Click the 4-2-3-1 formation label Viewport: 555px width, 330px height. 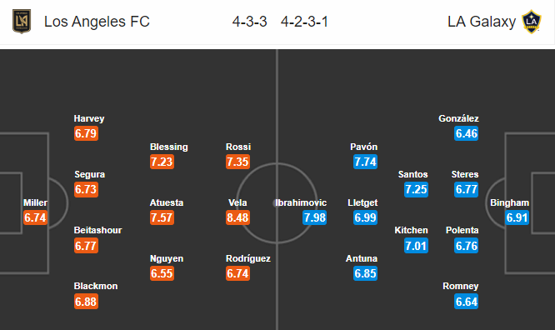(x=304, y=22)
